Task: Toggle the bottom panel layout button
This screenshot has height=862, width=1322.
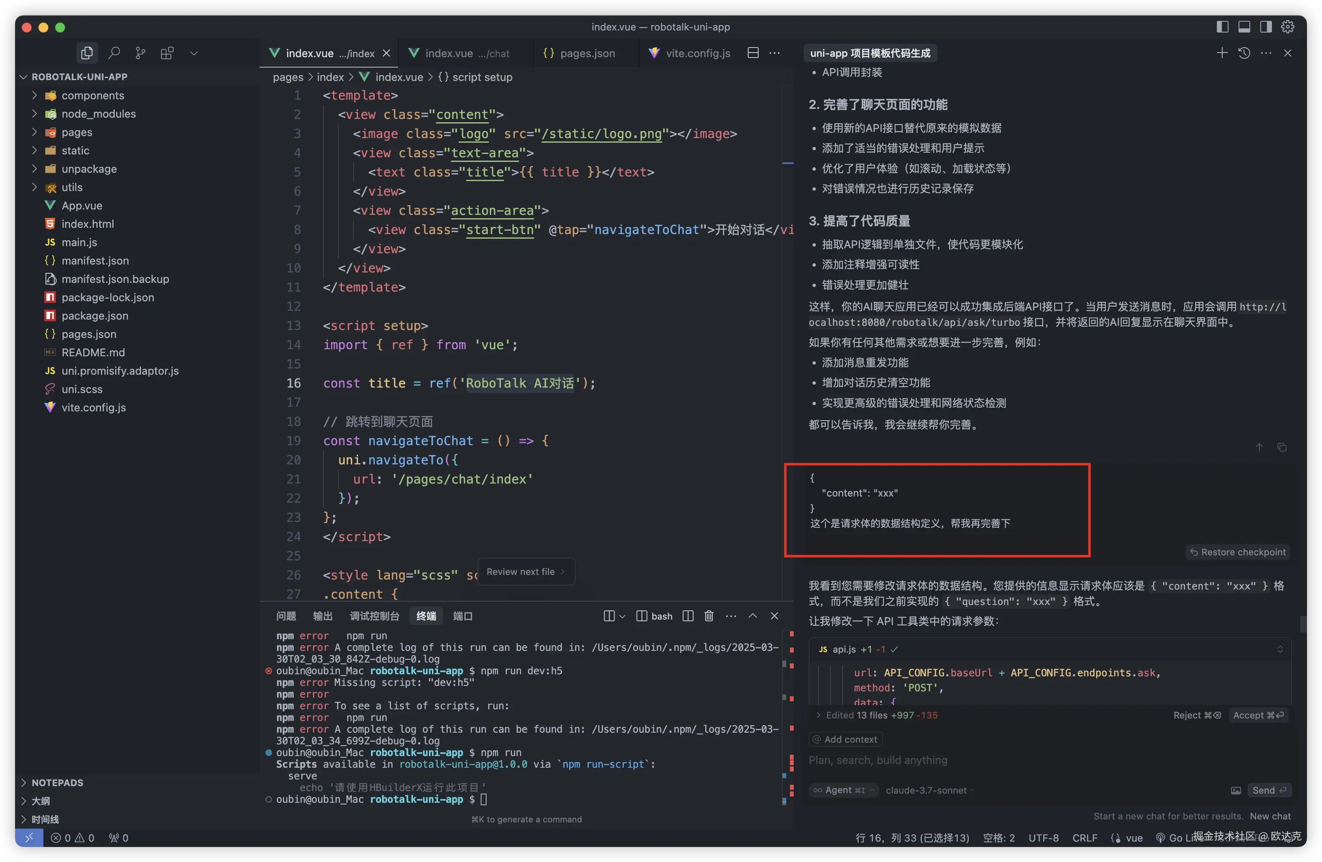Action: [x=1244, y=27]
